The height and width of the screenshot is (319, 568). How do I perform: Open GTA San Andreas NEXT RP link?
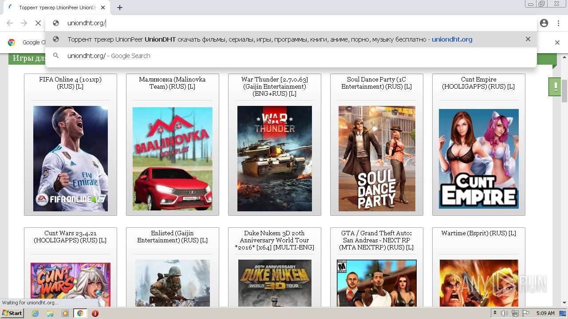click(377, 240)
